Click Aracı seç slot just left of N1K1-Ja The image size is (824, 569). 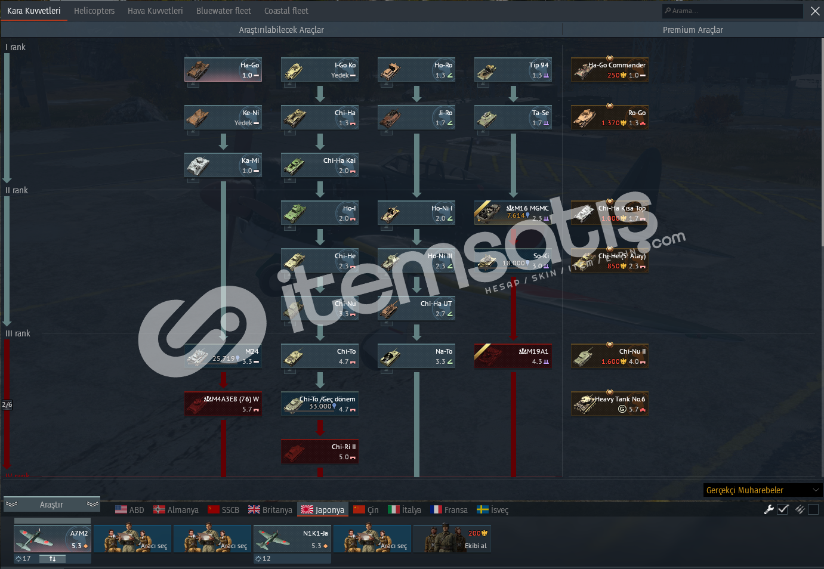click(212, 539)
